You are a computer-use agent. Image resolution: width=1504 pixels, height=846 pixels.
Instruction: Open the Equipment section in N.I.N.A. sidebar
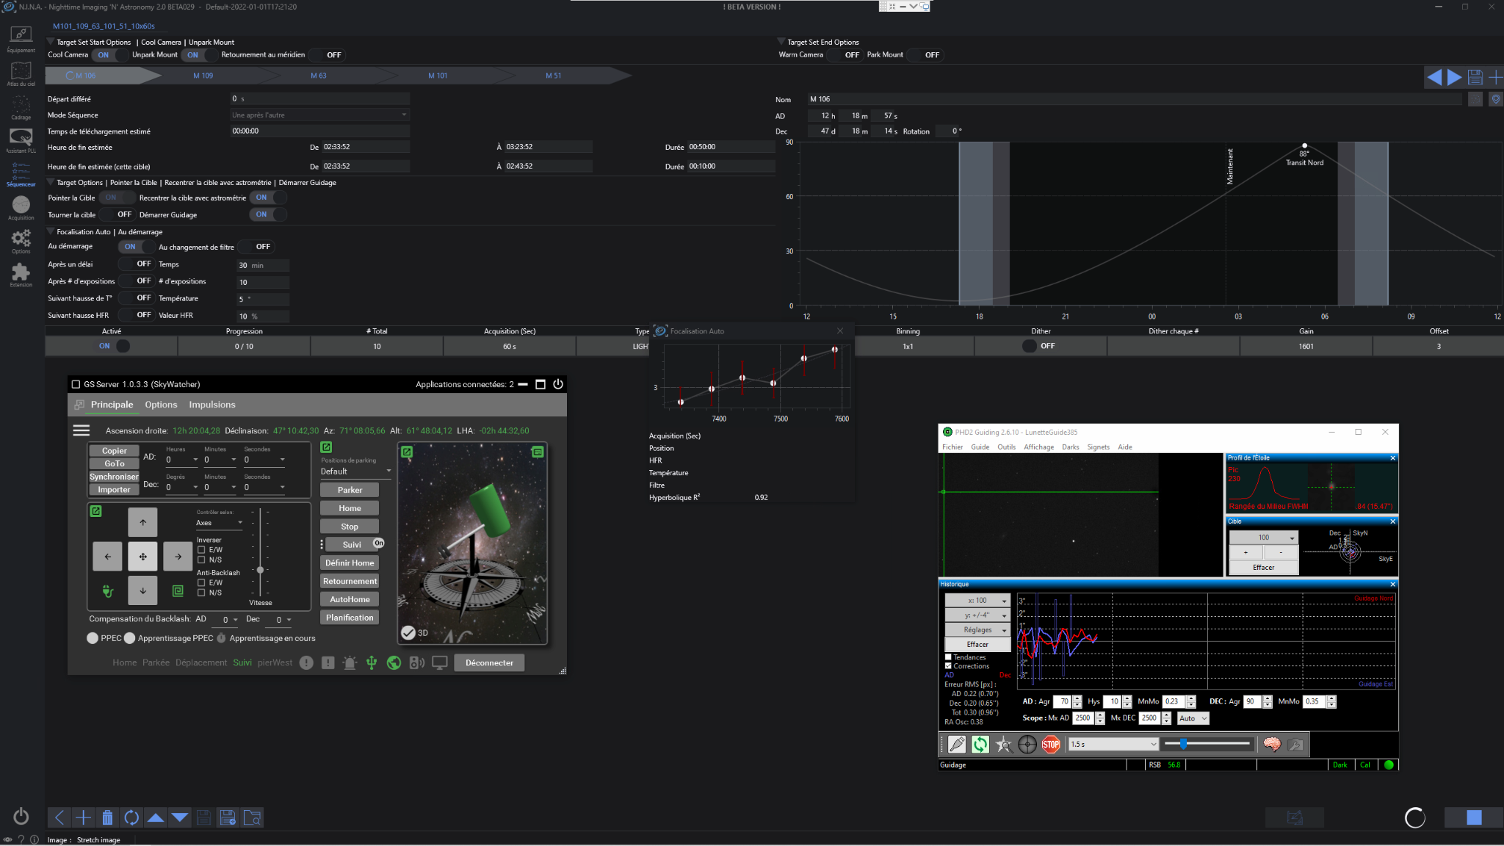pos(21,38)
